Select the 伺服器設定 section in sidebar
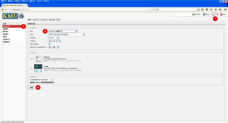 click(x=14, y=42)
